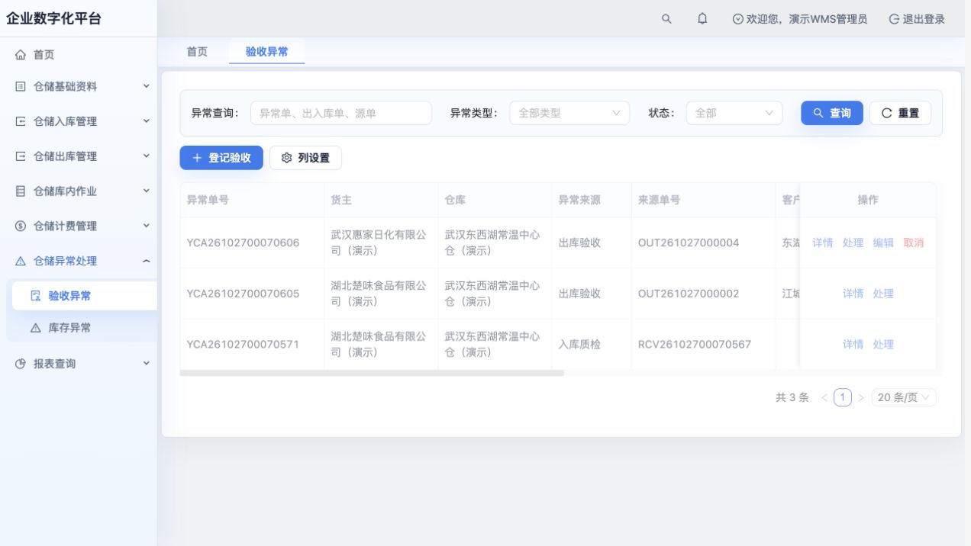The width and height of the screenshot is (971, 546).
Task: Click 登记验收 button
Action: (x=221, y=158)
